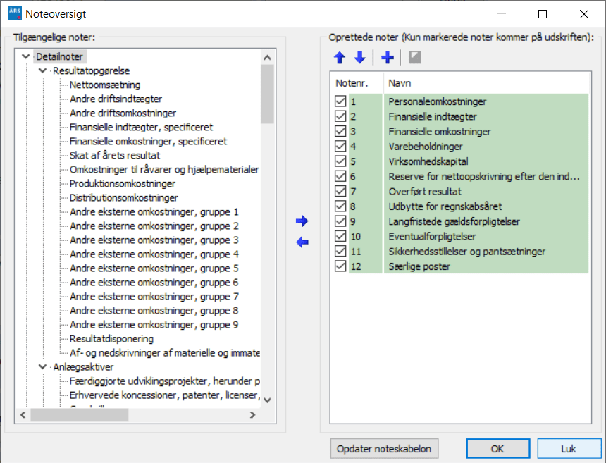Click the right arrow to add note
Screen dimensions: 606x463
point(302,221)
